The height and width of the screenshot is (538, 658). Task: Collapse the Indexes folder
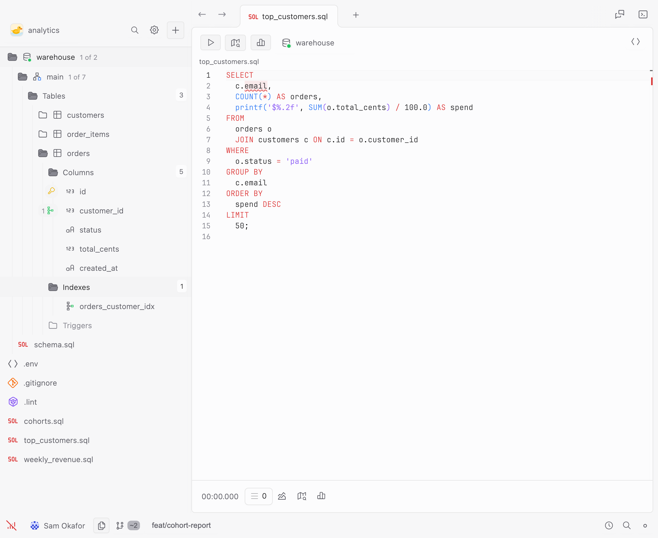(53, 287)
